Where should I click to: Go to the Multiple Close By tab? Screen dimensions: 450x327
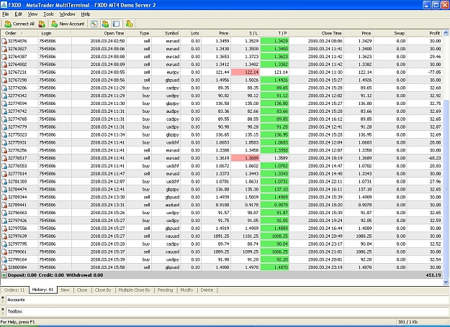135,290
